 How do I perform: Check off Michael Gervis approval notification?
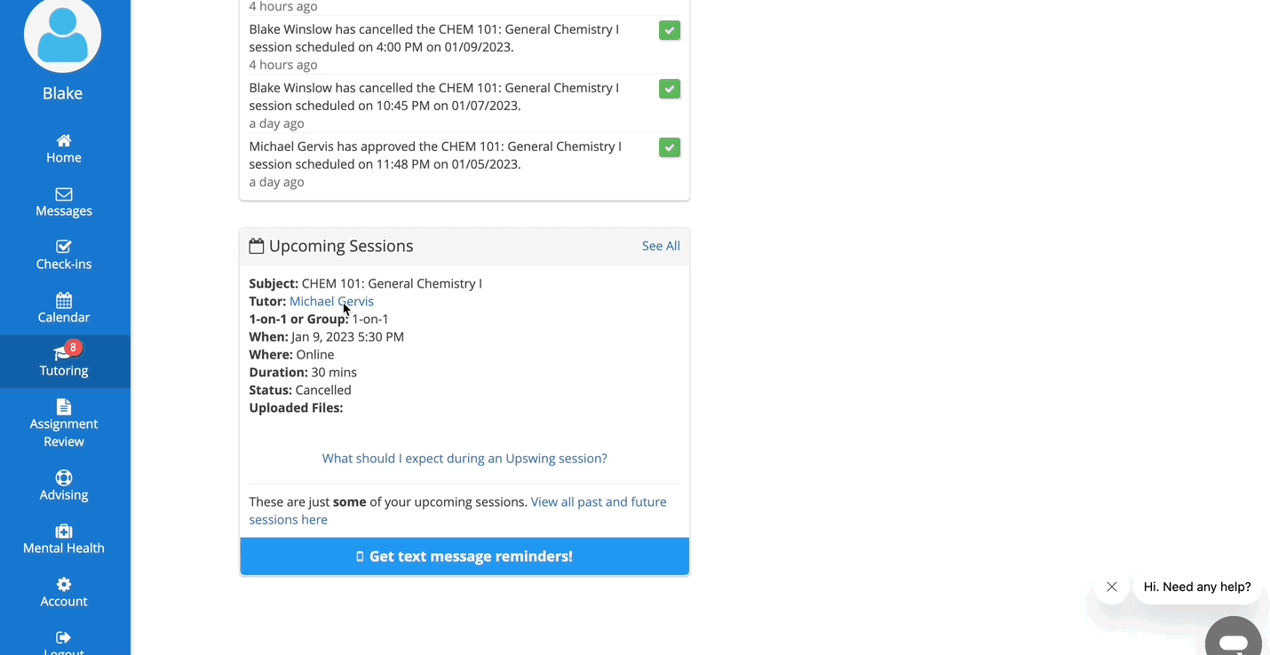670,147
